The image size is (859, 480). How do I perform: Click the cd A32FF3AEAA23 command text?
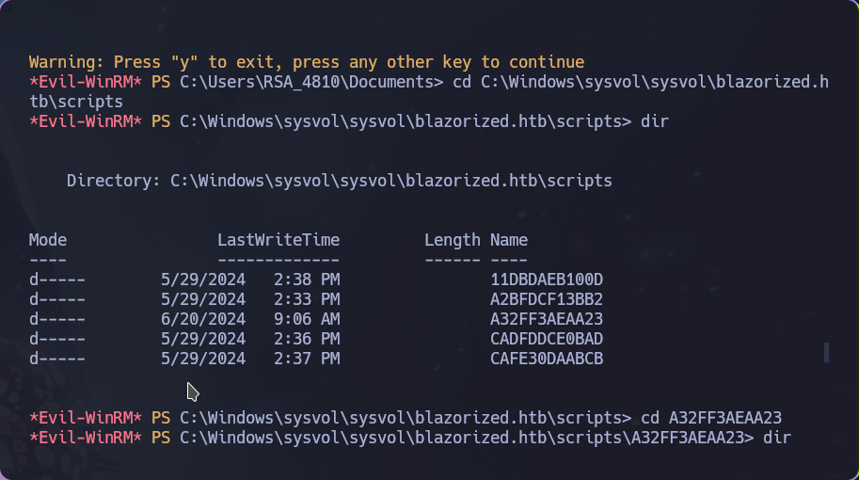point(711,418)
